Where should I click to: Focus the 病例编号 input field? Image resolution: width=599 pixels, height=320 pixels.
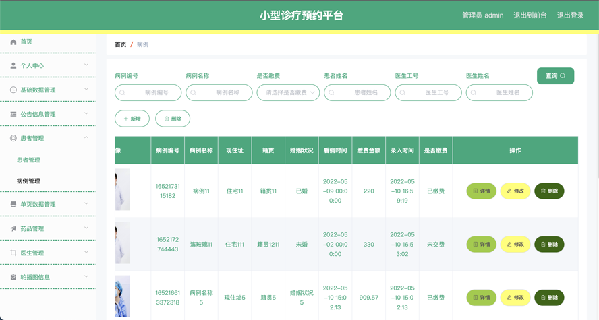coord(148,93)
